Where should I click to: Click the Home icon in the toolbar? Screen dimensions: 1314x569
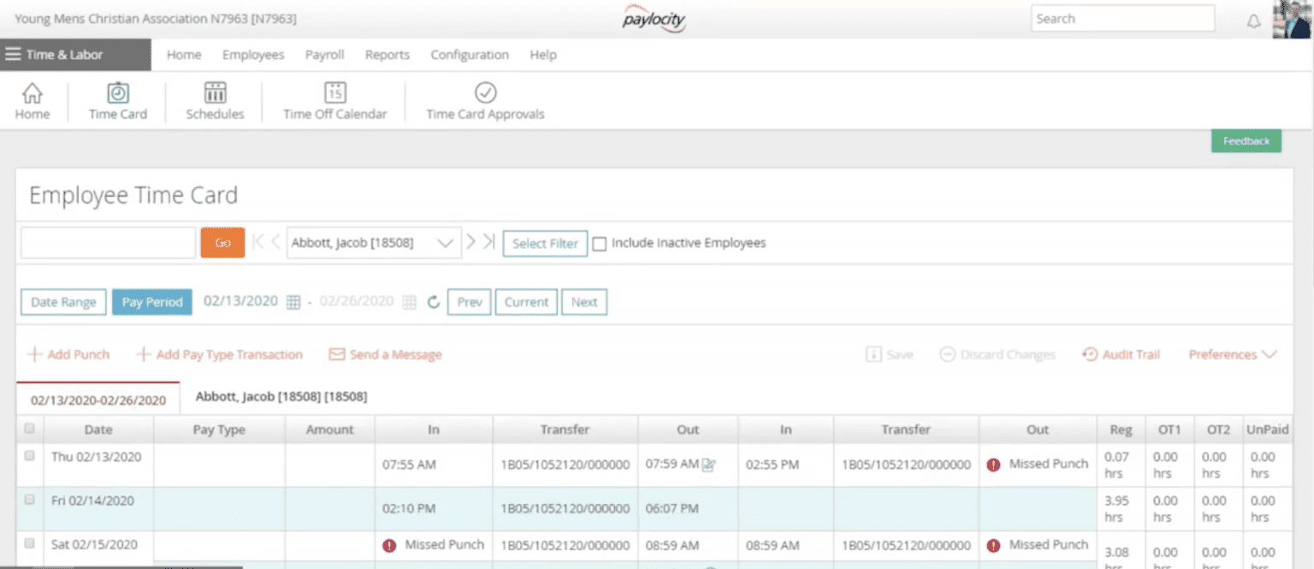(x=32, y=100)
